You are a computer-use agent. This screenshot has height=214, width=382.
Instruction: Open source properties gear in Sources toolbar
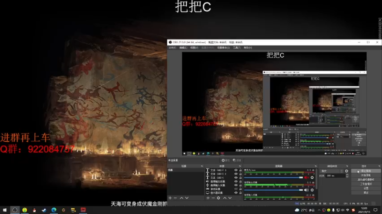219,198
